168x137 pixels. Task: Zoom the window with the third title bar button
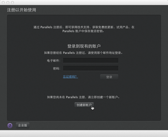coord(13,2)
